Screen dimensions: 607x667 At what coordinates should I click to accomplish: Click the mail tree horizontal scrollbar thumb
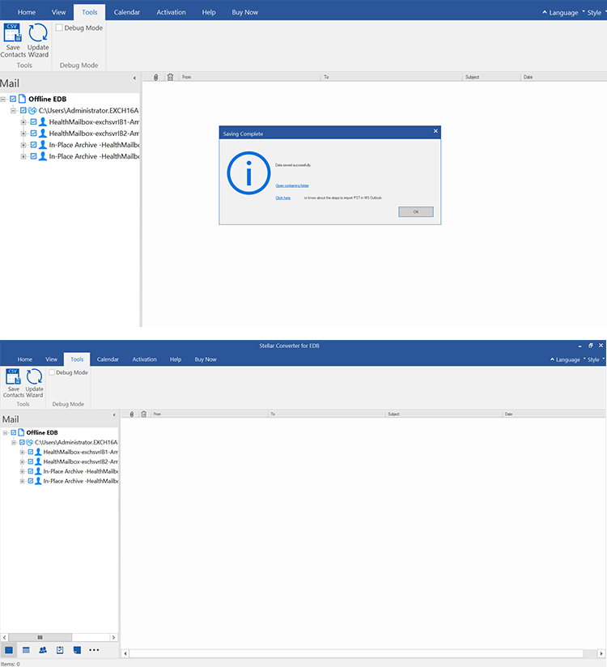pos(40,637)
